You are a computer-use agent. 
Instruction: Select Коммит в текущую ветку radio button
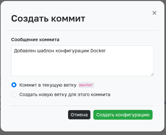[14, 85]
